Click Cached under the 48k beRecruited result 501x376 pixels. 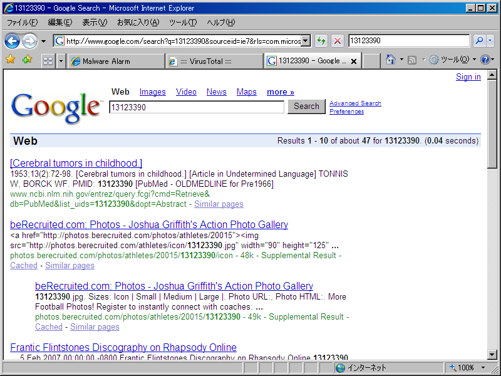coord(24,265)
